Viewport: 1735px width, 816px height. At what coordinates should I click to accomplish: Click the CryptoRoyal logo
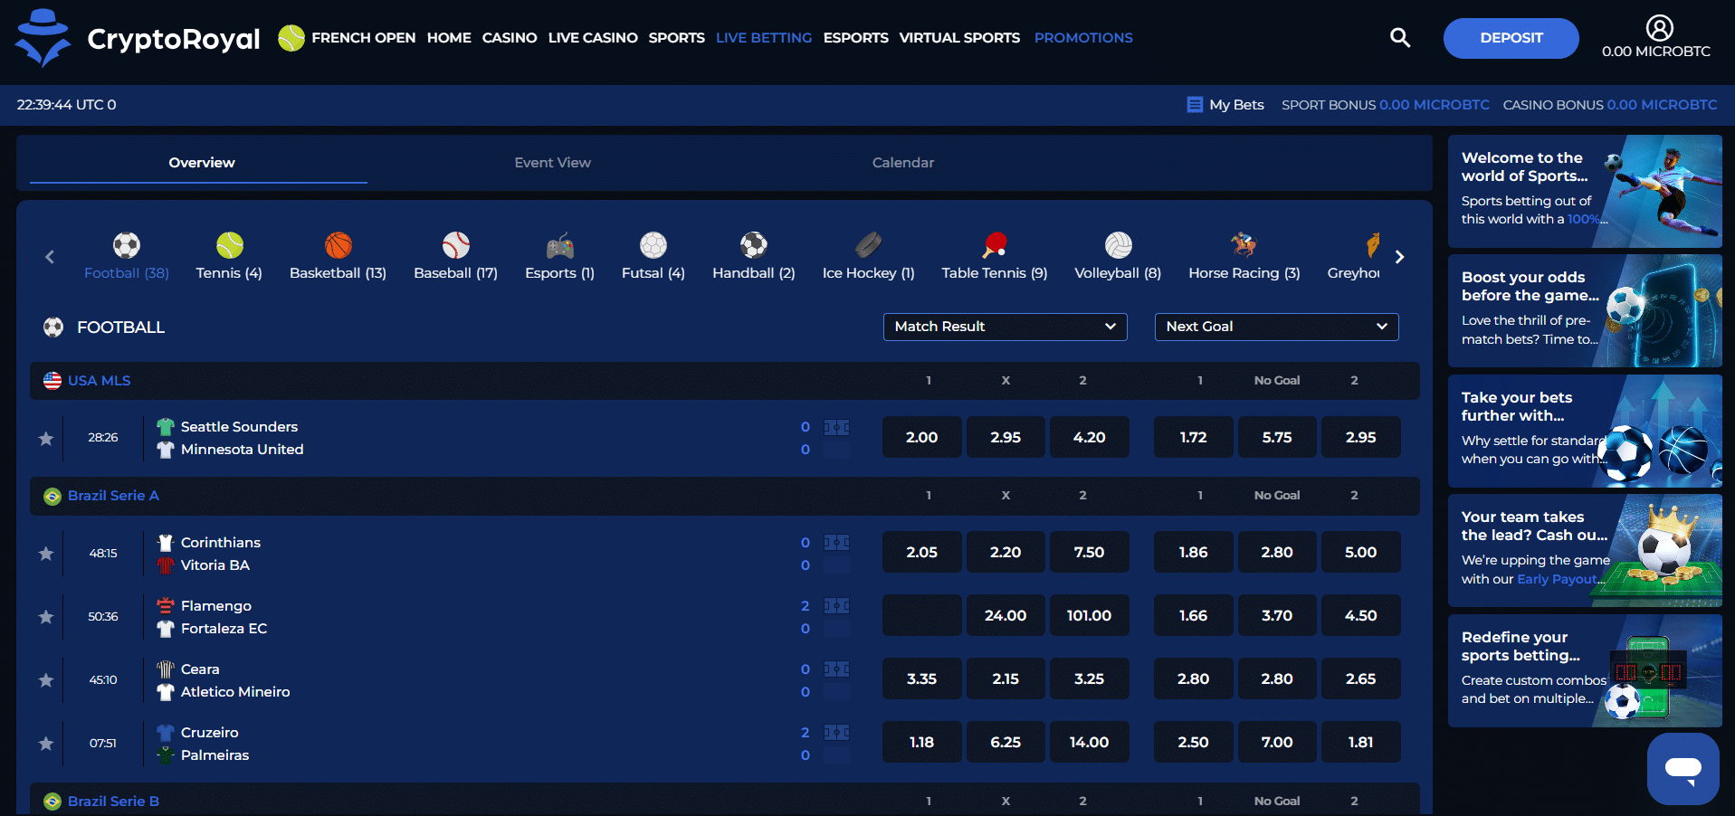pyautogui.click(x=138, y=38)
